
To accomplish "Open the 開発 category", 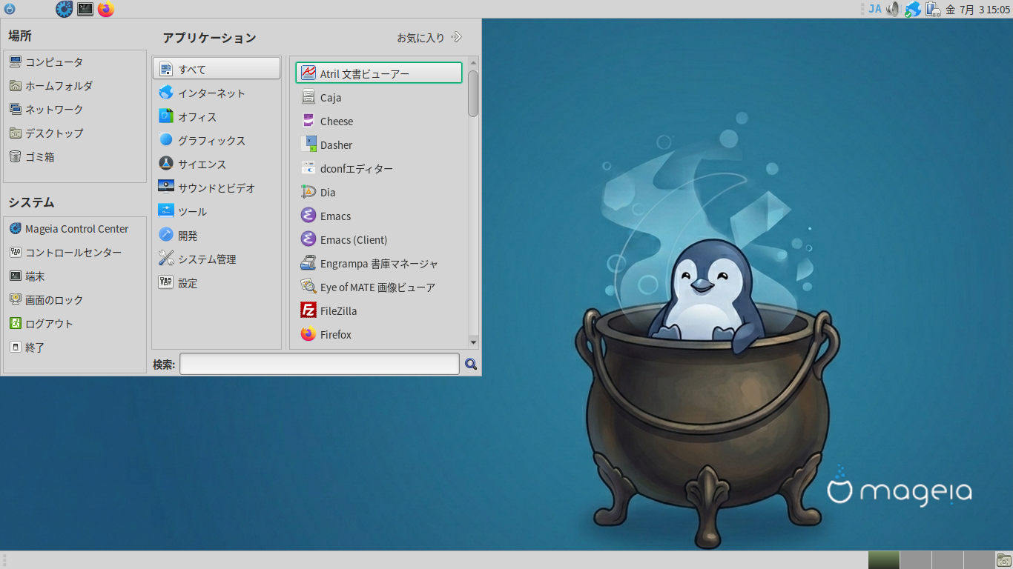I will pos(217,235).
